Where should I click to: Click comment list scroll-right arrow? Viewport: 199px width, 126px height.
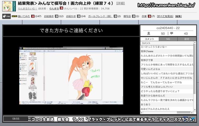pyautogui.click(x=192, y=112)
